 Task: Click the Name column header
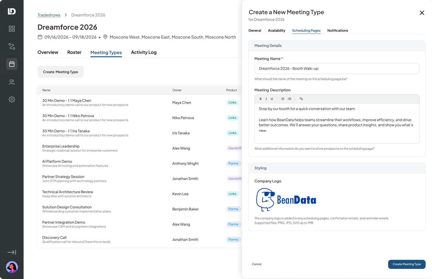[x=46, y=90]
